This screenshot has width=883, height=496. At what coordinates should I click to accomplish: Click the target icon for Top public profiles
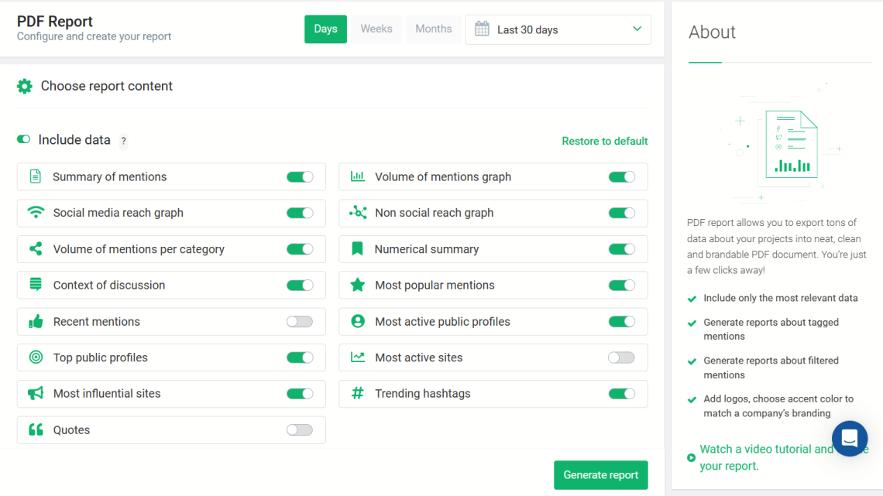[36, 357]
